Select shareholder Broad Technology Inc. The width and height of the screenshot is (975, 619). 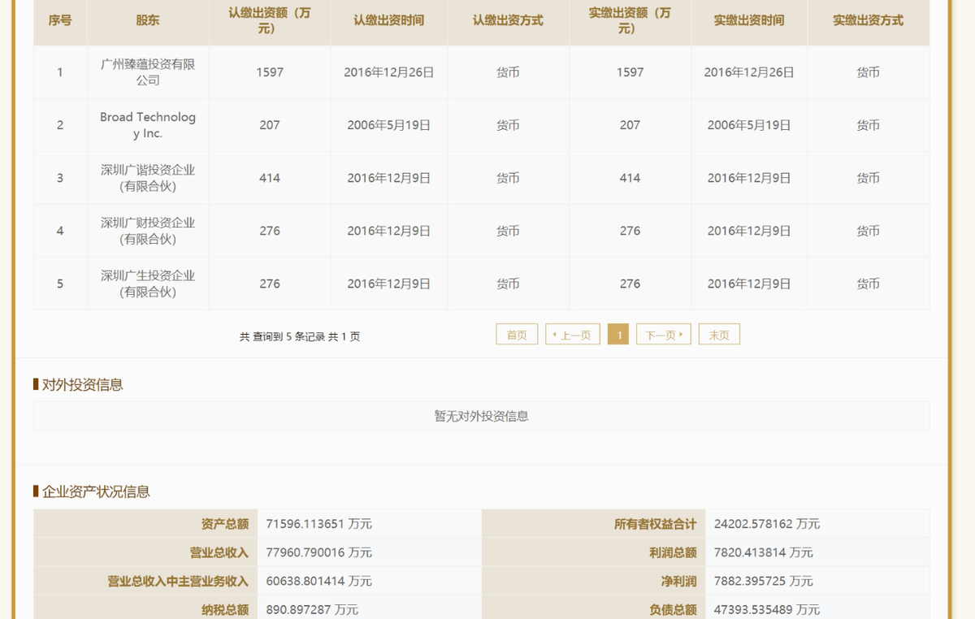148,125
